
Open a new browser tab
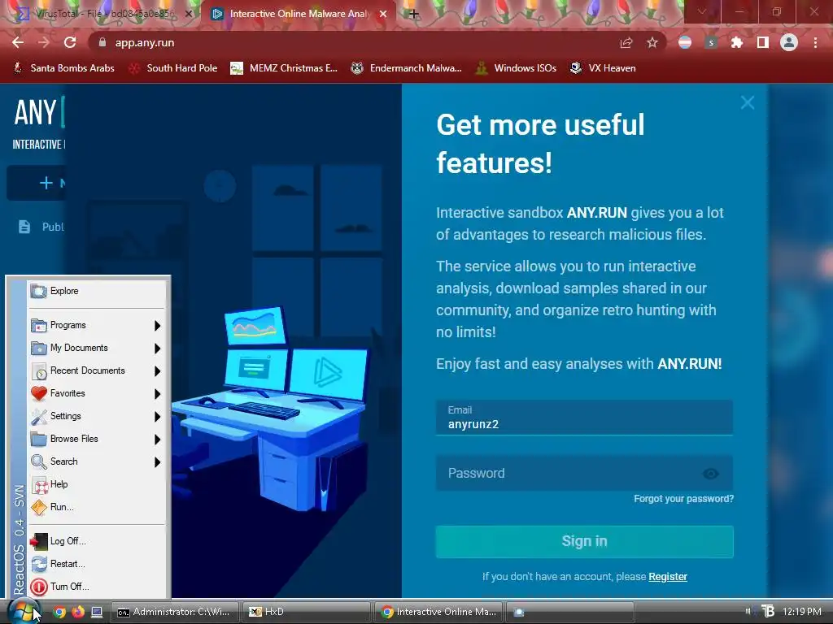tap(414, 14)
